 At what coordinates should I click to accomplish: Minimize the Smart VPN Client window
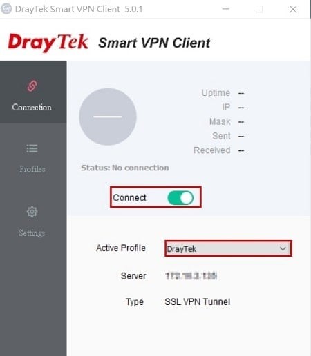(x=225, y=9)
